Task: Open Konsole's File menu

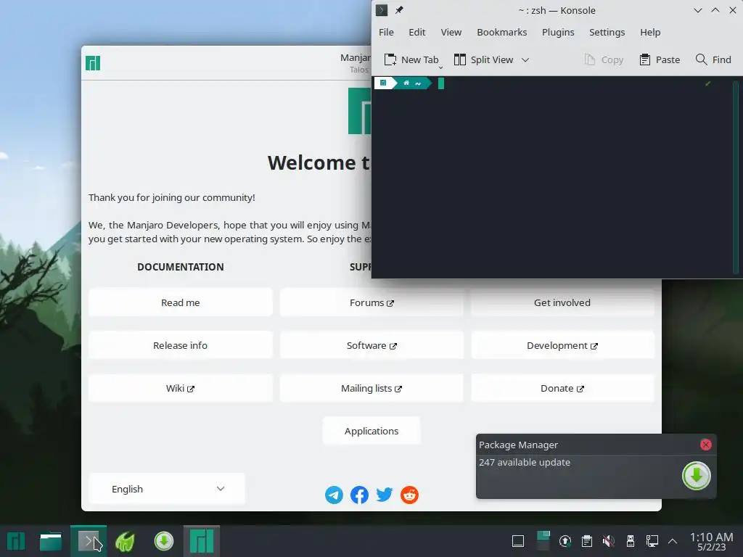Action: (386, 32)
